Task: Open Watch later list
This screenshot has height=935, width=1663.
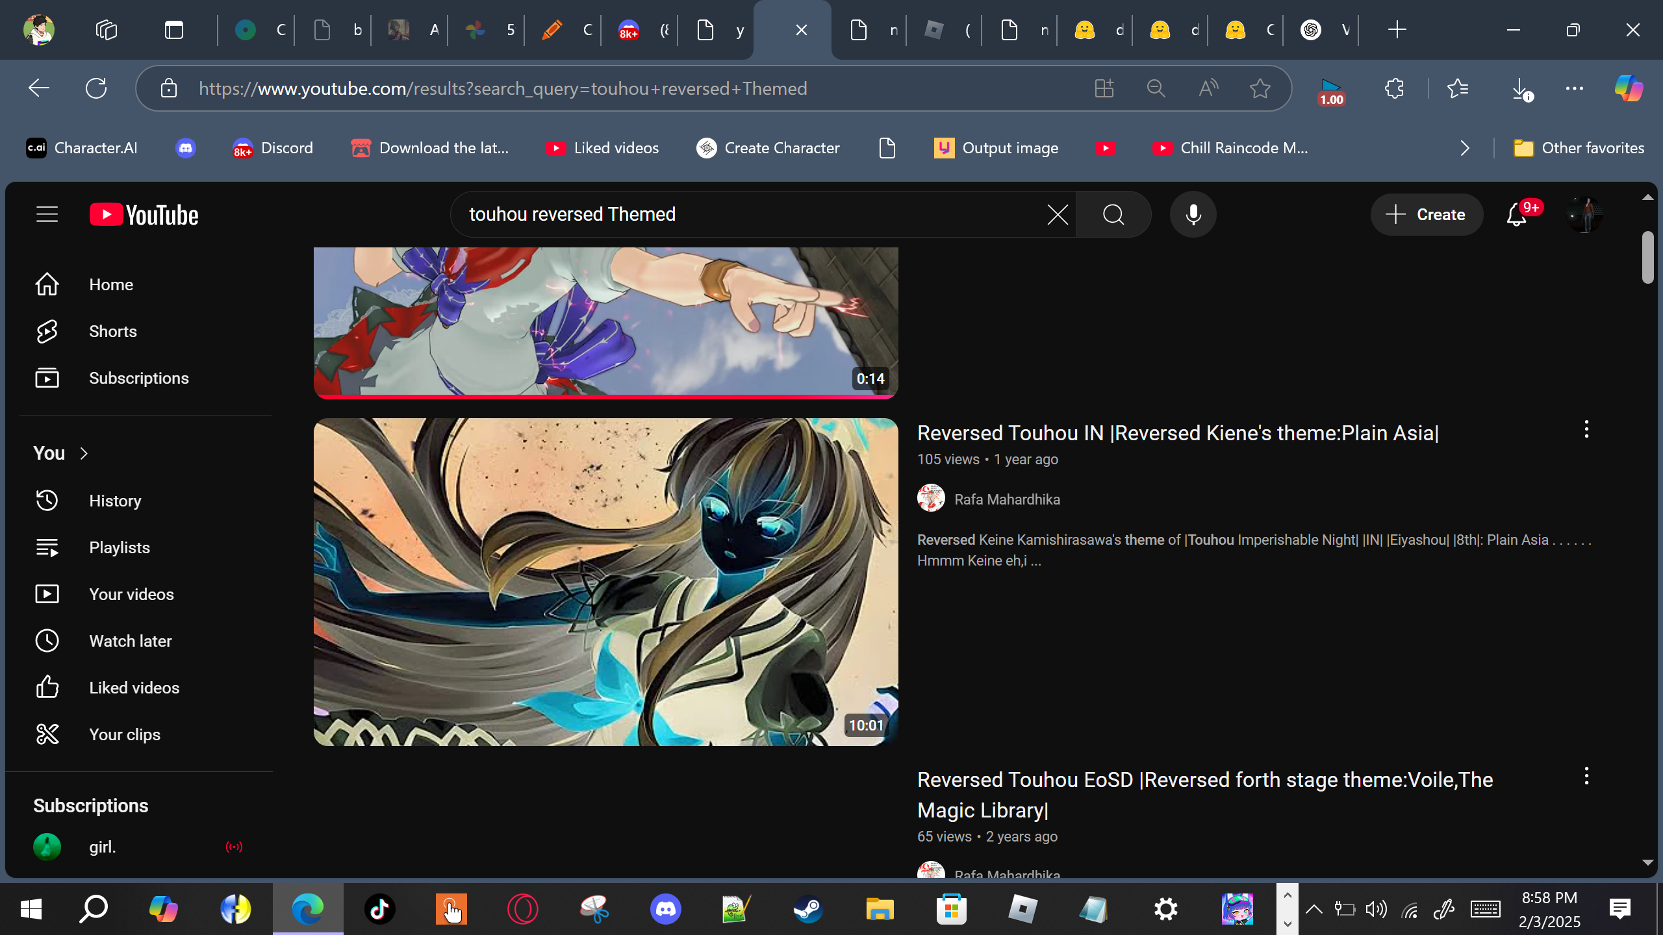Action: tap(145, 641)
